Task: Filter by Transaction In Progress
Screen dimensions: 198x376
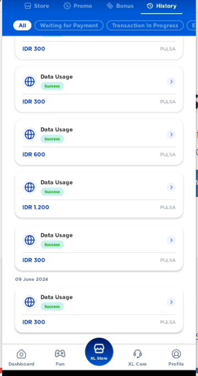Action: point(145,26)
